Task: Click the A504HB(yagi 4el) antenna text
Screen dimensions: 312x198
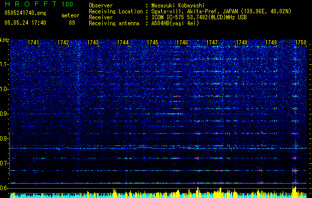Action: (175, 23)
